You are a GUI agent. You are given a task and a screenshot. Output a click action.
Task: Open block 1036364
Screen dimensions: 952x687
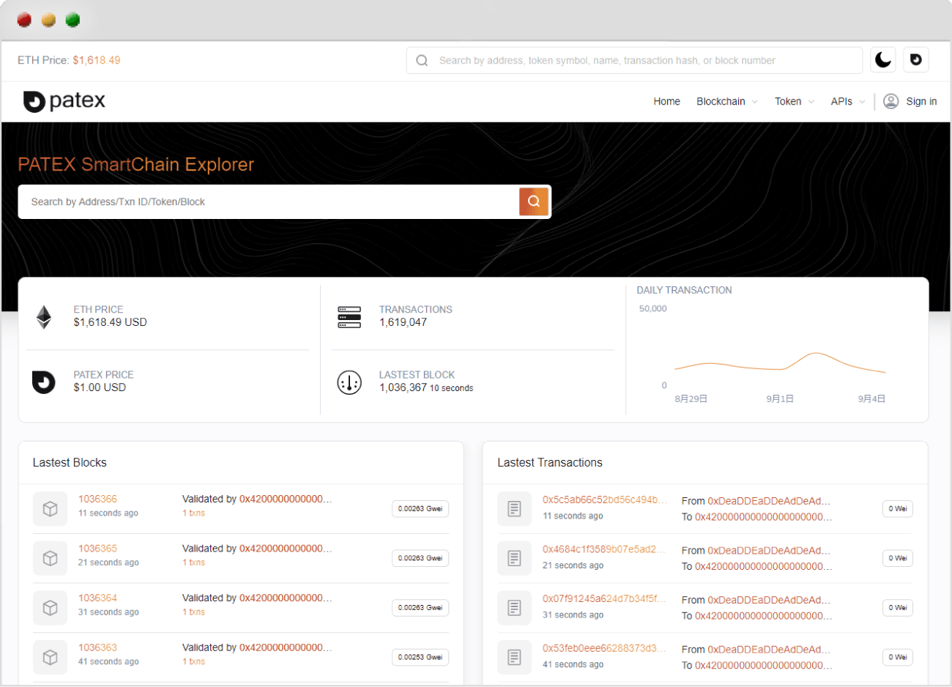tap(97, 598)
